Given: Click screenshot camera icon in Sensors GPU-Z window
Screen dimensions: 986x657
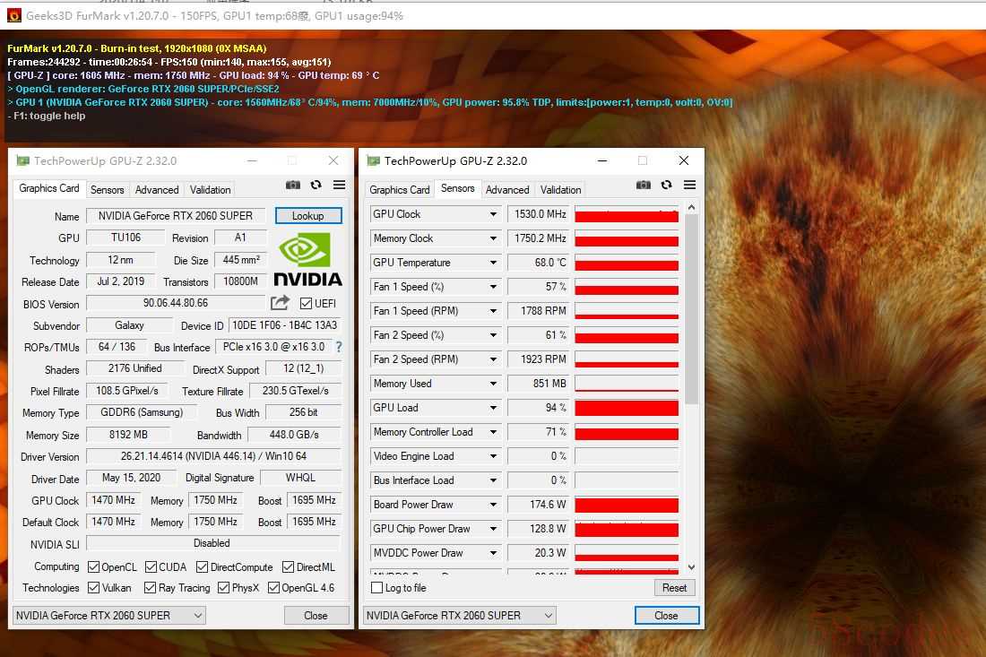Looking at the screenshot, I should click(x=644, y=185).
